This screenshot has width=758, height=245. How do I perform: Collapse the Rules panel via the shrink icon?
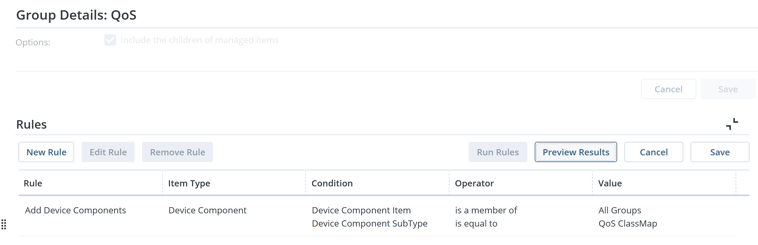pyautogui.click(x=732, y=124)
